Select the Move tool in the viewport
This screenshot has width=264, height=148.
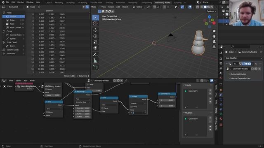95,30
